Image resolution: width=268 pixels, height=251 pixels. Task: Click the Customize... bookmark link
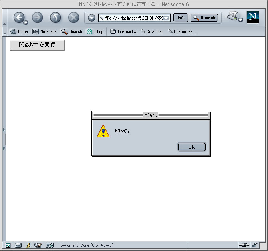point(182,31)
